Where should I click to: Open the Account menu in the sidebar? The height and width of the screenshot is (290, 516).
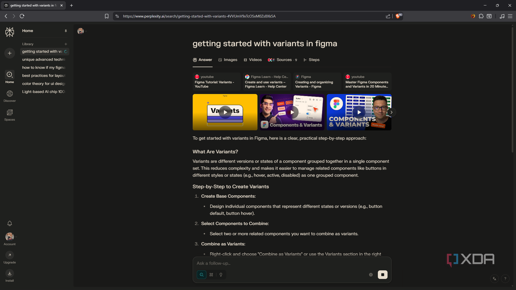[10, 239]
